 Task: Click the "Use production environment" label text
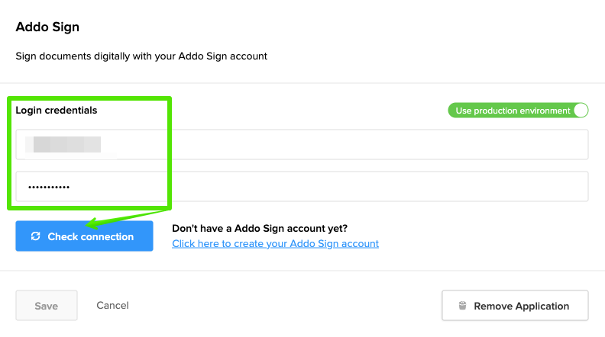coord(513,111)
